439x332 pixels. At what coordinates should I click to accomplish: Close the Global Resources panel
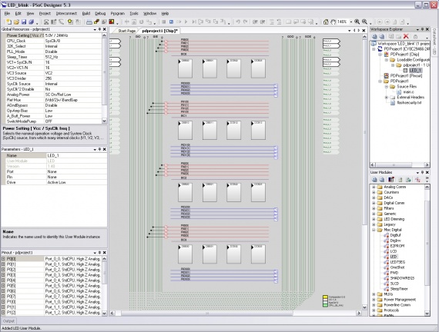click(x=105, y=29)
